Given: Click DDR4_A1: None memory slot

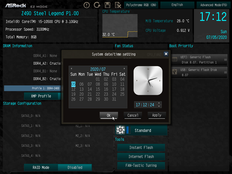Looking at the screenshot, I should coord(45,56).
